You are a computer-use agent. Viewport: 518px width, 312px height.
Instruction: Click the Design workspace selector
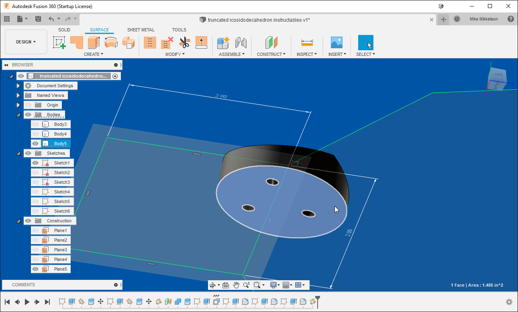click(26, 42)
